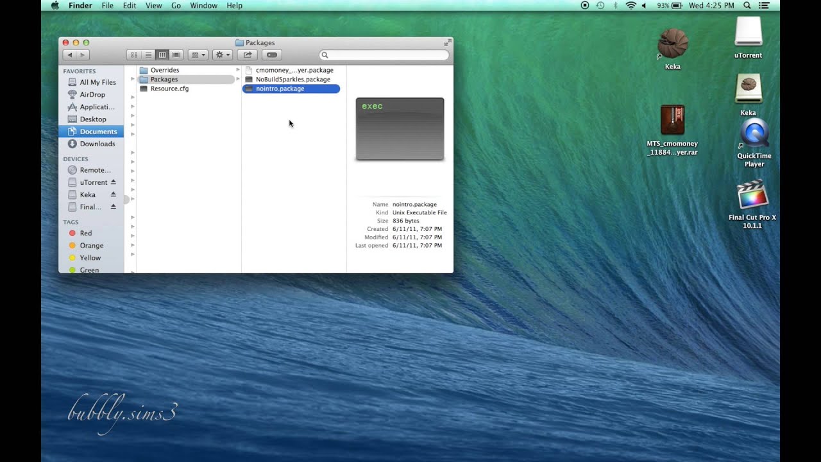Viewport: 821px width, 462px height.
Task: Open Downloads in the sidebar
Action: pos(92,144)
